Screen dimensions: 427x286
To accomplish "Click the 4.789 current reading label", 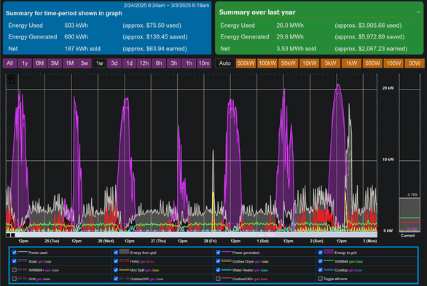I will pyautogui.click(x=412, y=194).
